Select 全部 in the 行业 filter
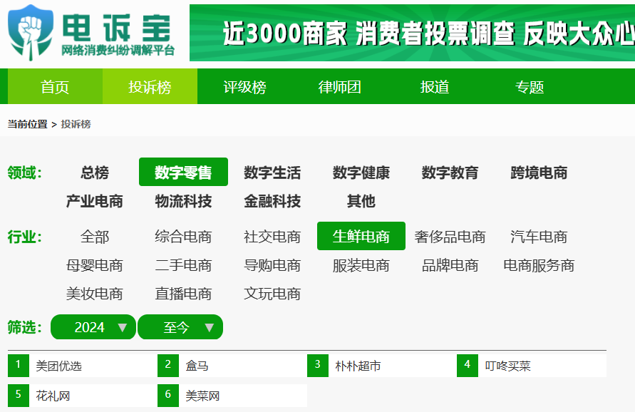This screenshot has width=635, height=412. (95, 237)
